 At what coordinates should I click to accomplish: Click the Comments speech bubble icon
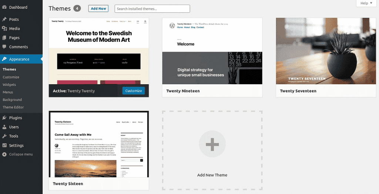pos(4,47)
